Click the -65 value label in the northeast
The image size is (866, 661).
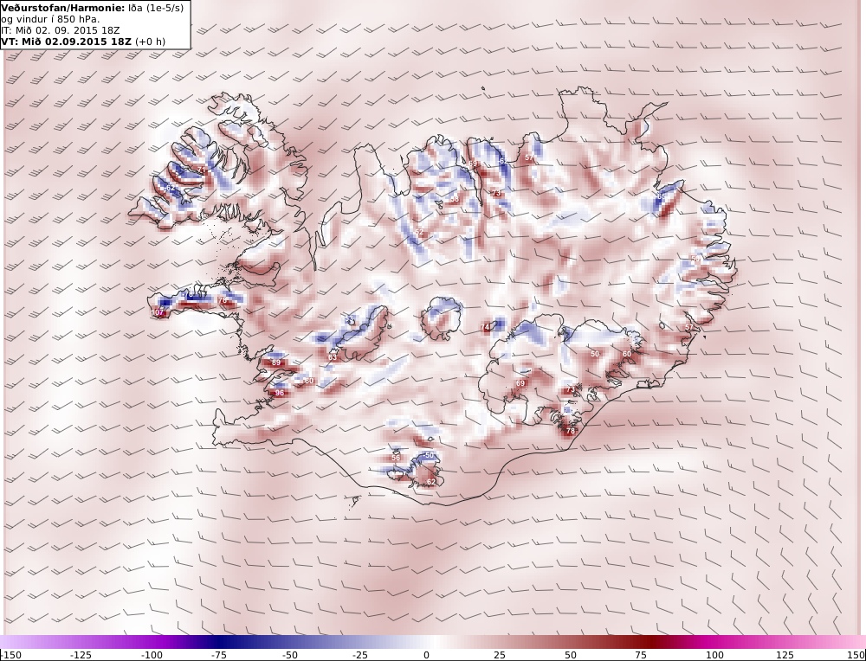pos(661,196)
